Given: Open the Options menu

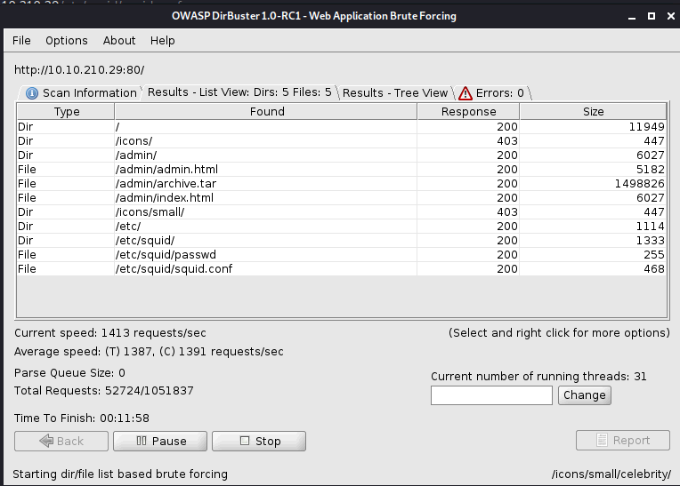Looking at the screenshot, I should click(67, 40).
